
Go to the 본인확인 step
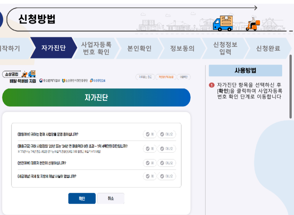click(x=139, y=48)
